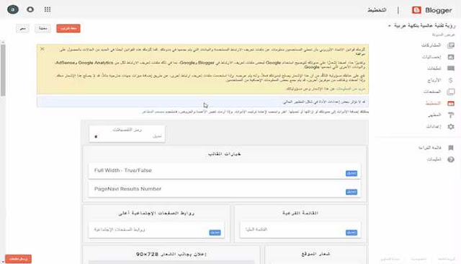Screen dimensions: 461x264
Task: Click the 'القائمة الفرعية' section heading
Action: click(300, 213)
